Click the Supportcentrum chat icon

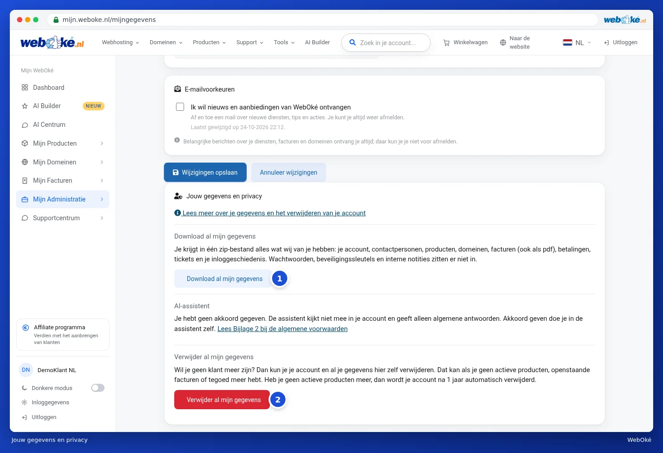pyautogui.click(x=25, y=218)
